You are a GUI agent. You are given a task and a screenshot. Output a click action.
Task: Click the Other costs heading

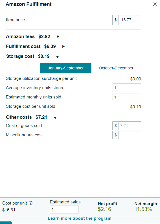click(x=19, y=117)
